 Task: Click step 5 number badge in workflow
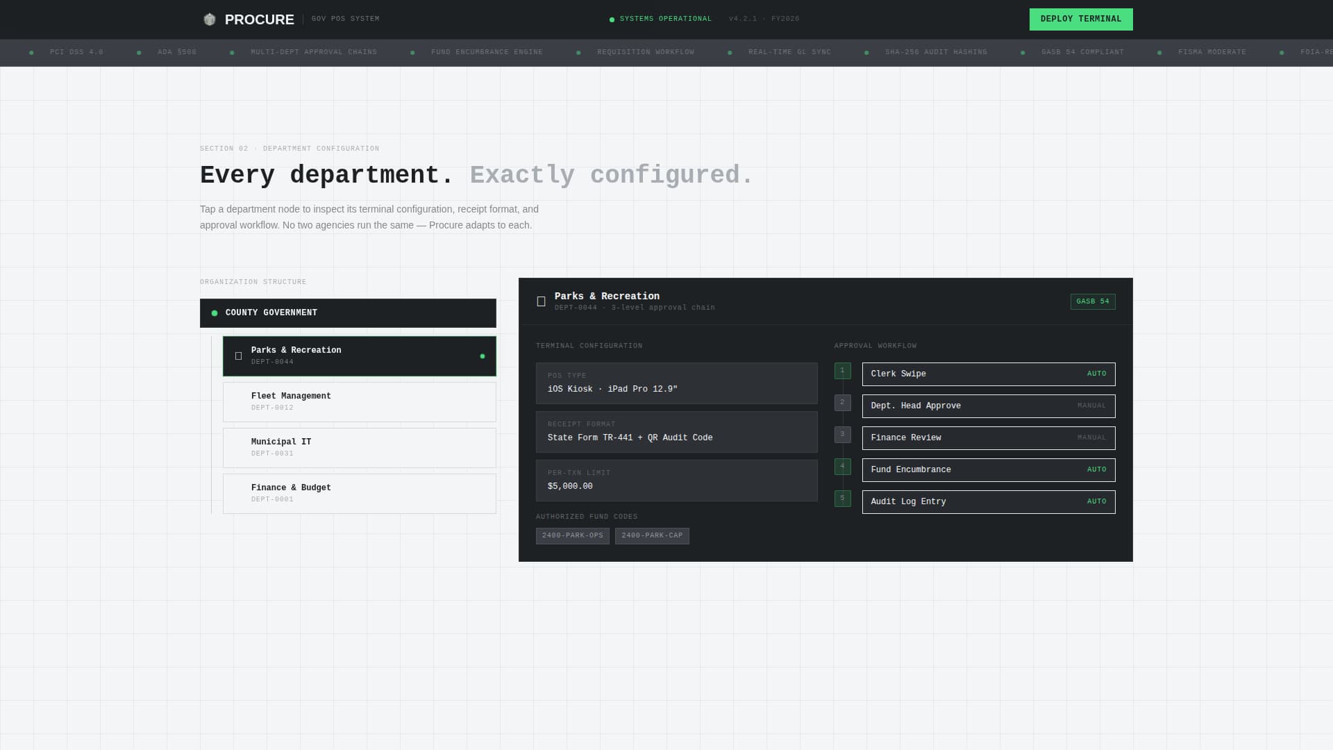coord(842,499)
